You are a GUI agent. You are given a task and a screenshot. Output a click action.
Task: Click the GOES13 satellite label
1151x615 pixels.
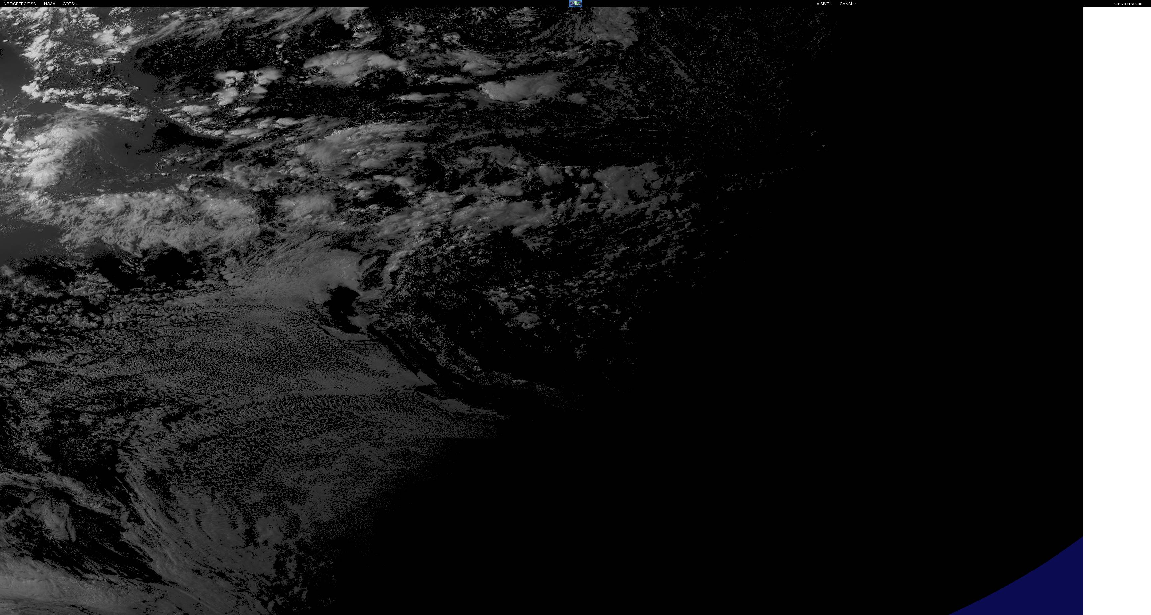(x=71, y=4)
